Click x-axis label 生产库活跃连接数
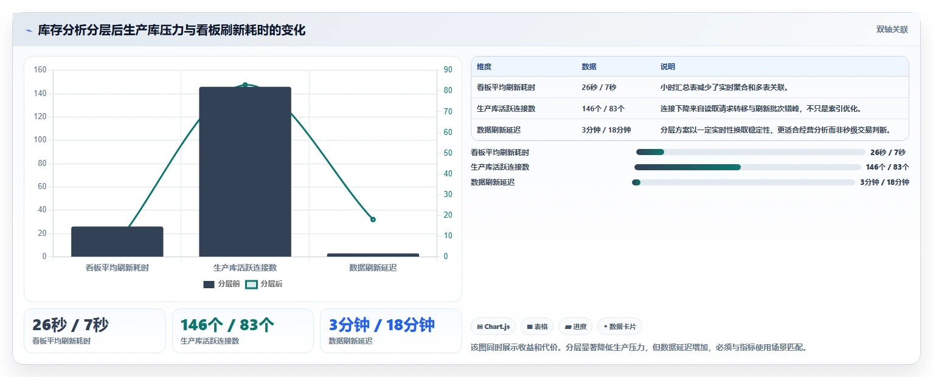 245,268
